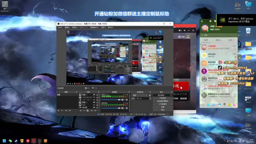
Task: Toggle visibility eye for 文本 (GDI+) source
Action: tap(94, 100)
